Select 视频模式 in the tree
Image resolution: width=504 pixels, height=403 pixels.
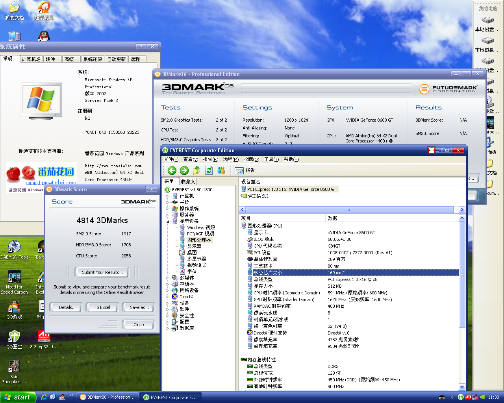point(196,265)
